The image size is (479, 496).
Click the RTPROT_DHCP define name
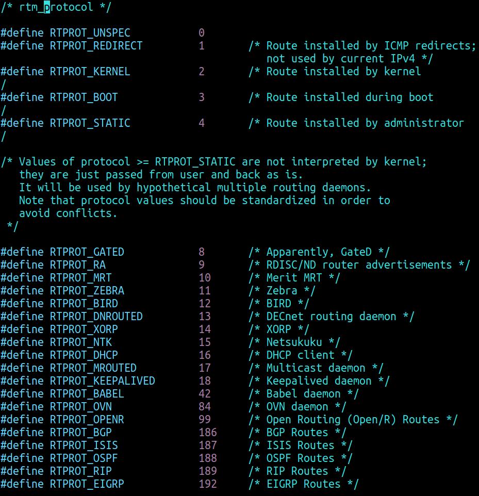tap(84, 355)
